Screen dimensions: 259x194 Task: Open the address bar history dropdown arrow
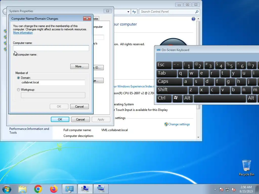click(x=128, y=12)
